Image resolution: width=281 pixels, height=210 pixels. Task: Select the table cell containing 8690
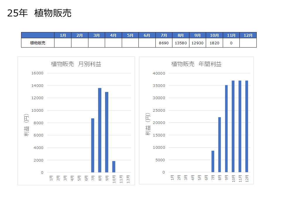point(164,43)
